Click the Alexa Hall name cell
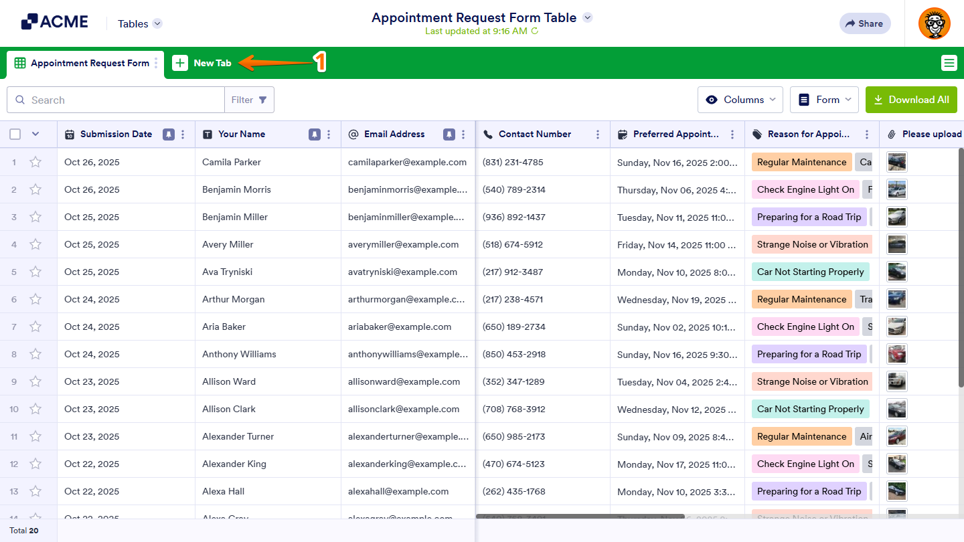The image size is (964, 542). [268, 491]
